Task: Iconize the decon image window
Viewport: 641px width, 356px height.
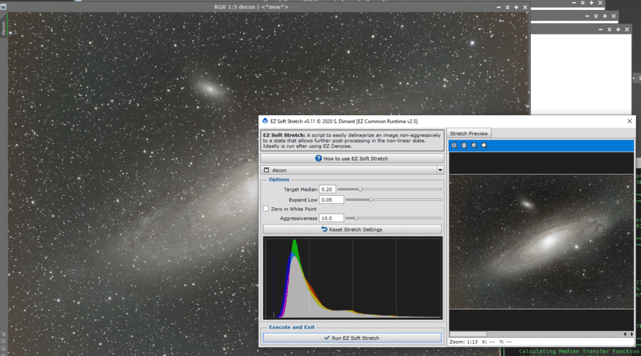Action: pos(499,7)
